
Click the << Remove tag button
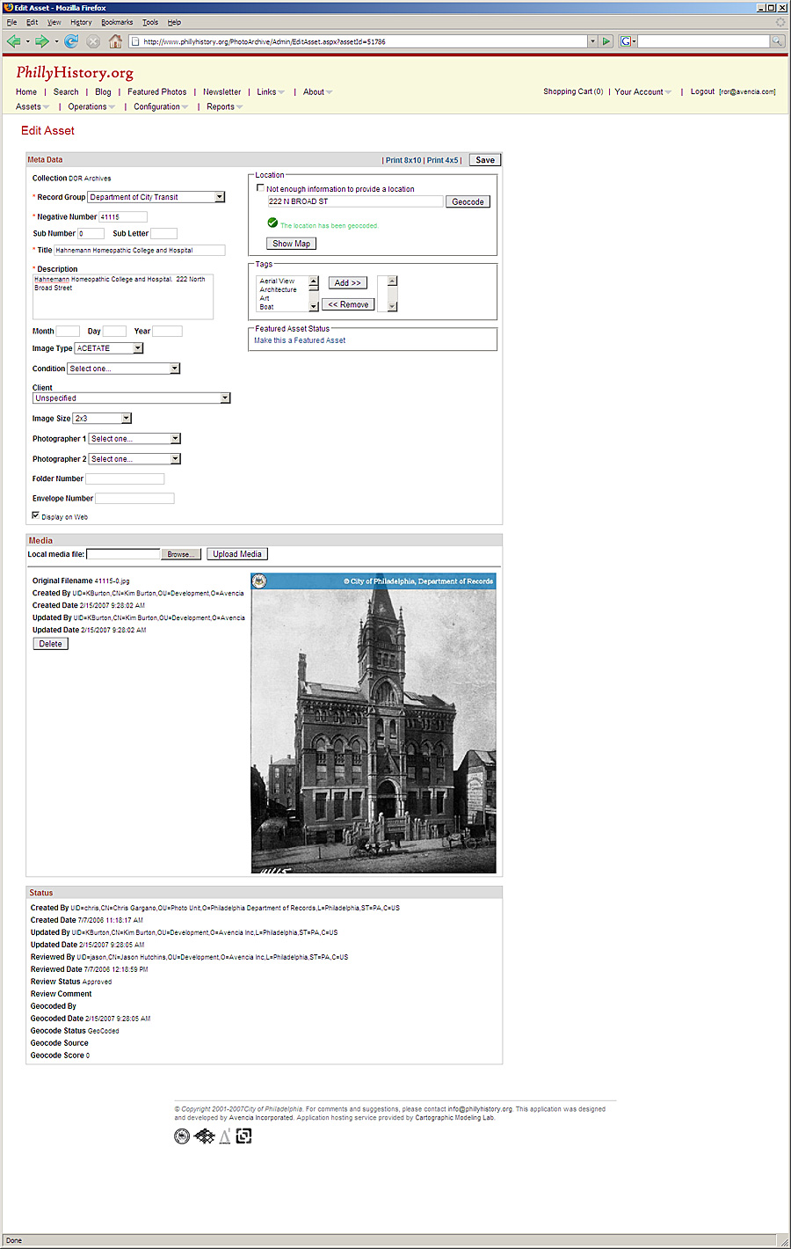coord(348,304)
